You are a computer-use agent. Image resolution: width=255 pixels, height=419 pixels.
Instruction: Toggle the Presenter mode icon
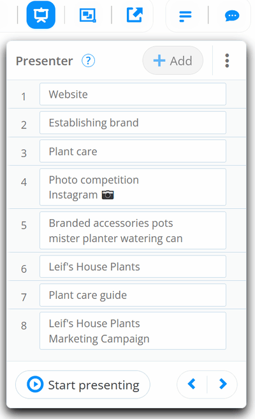tap(41, 15)
